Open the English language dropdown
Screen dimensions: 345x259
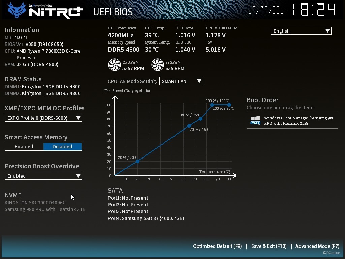(x=301, y=31)
